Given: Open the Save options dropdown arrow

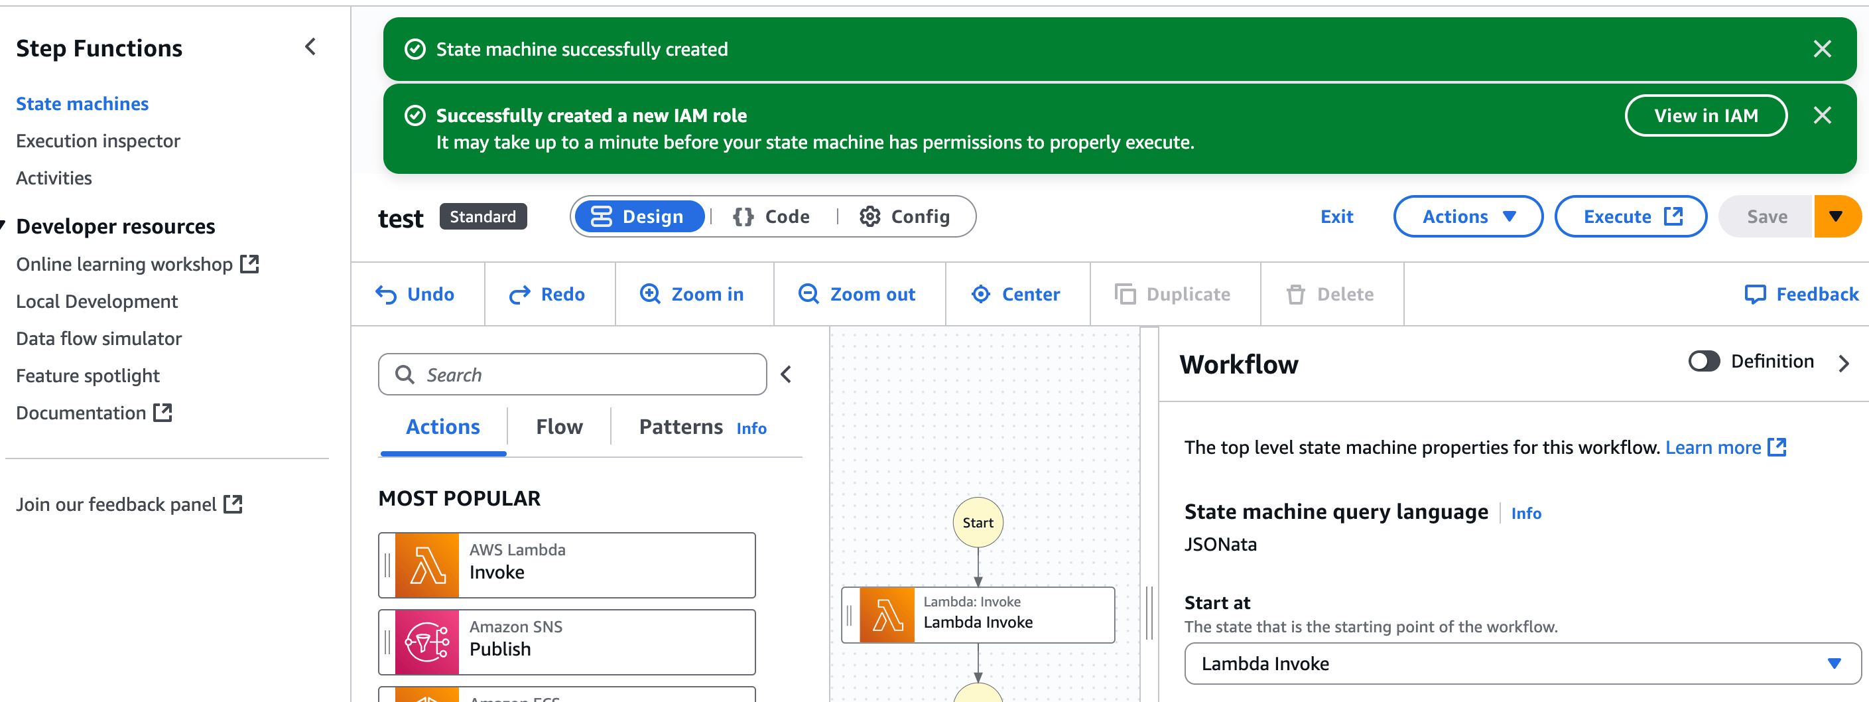Looking at the screenshot, I should click(1836, 217).
